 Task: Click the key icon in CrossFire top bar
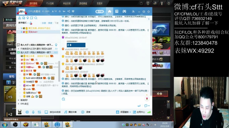tap(162, 3)
